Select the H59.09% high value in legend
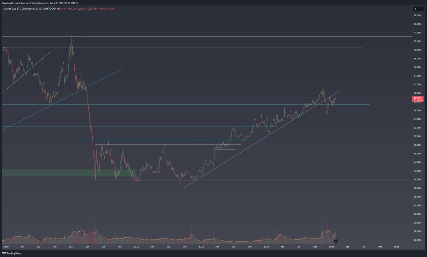427x257 pixels. pyautogui.click(x=72, y=8)
